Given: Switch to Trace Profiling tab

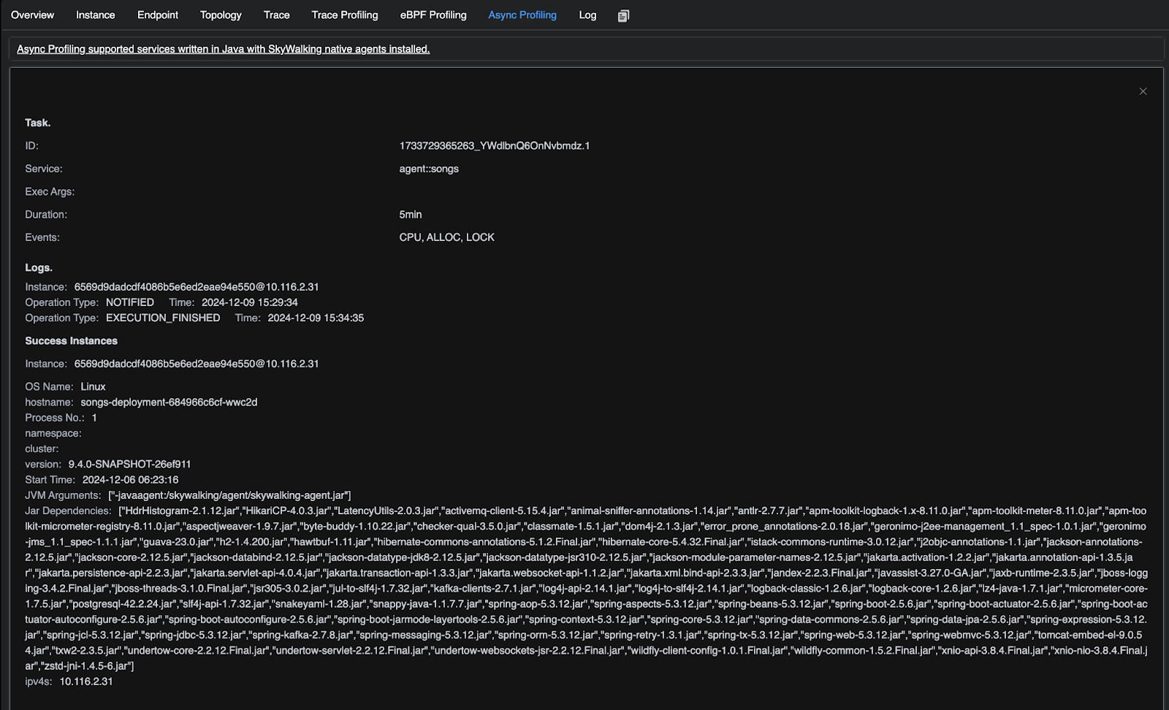Looking at the screenshot, I should pyautogui.click(x=345, y=15).
